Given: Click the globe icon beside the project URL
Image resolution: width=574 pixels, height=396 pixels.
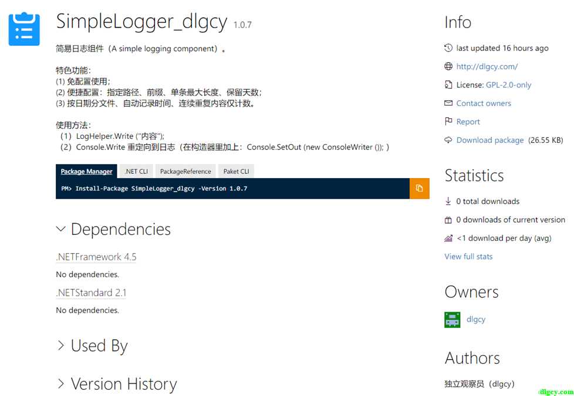Looking at the screenshot, I should click(x=448, y=66).
